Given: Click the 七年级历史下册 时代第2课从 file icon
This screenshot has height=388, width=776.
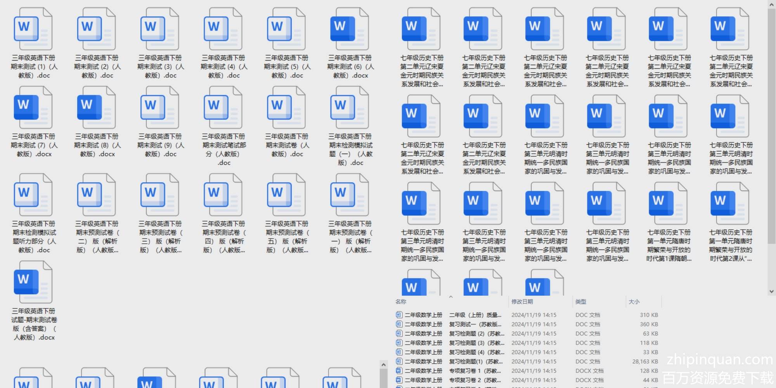Looking at the screenshot, I should pyautogui.click(x=729, y=203).
